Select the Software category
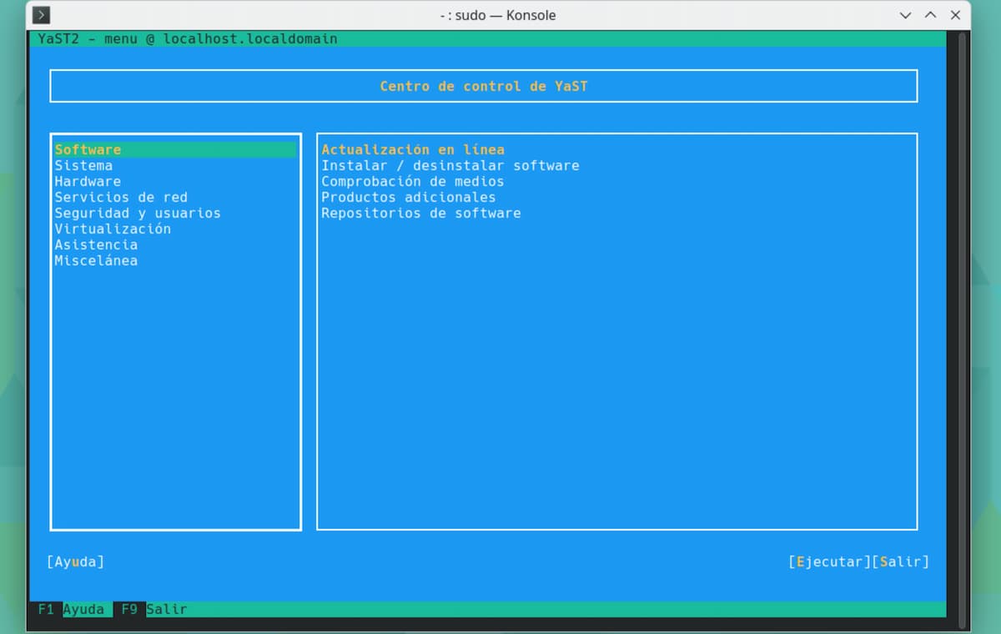The image size is (1001, 634). (88, 150)
